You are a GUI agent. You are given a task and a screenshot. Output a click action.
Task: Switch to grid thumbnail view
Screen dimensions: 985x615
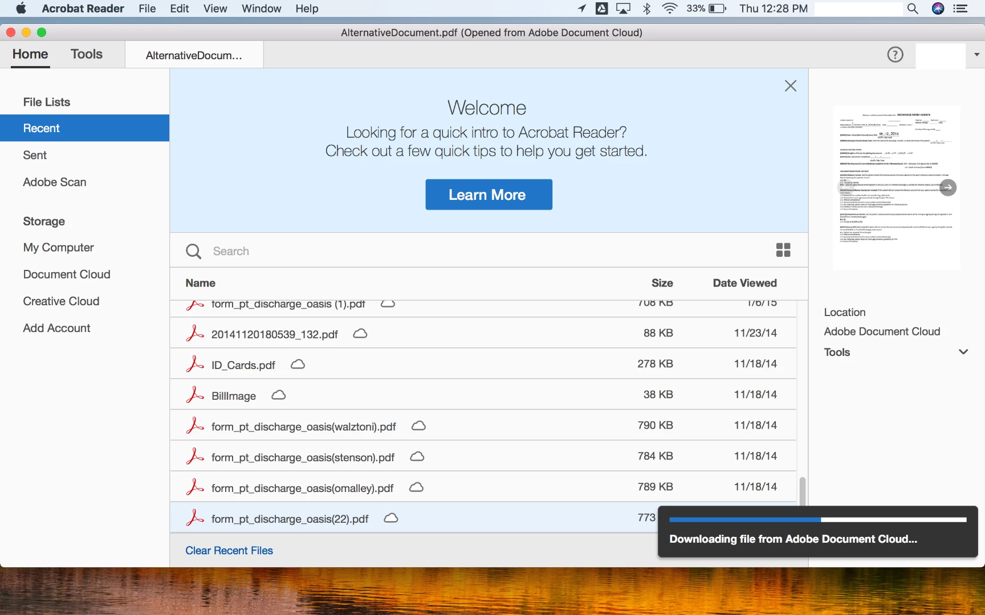point(783,250)
